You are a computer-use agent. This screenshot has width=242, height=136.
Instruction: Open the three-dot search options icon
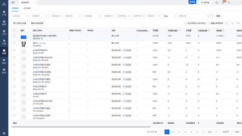tap(212, 16)
